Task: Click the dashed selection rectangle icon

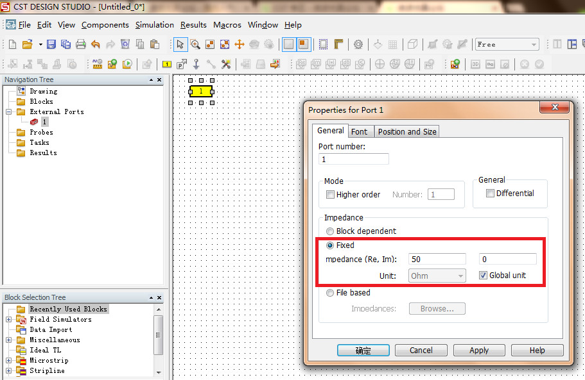Action: pos(323,45)
